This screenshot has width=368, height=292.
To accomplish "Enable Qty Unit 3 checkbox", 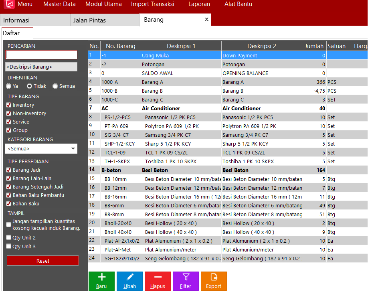I will coord(9,246).
